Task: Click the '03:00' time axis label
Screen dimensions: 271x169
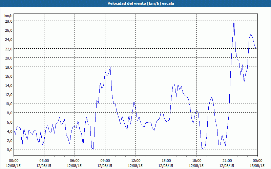Action: pos(44,161)
